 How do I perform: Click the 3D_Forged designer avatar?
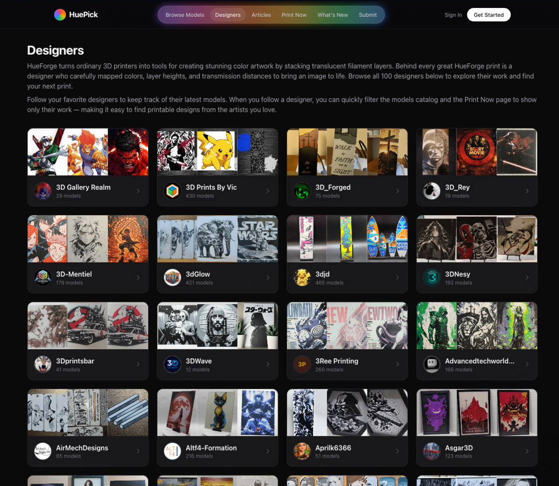click(x=302, y=191)
